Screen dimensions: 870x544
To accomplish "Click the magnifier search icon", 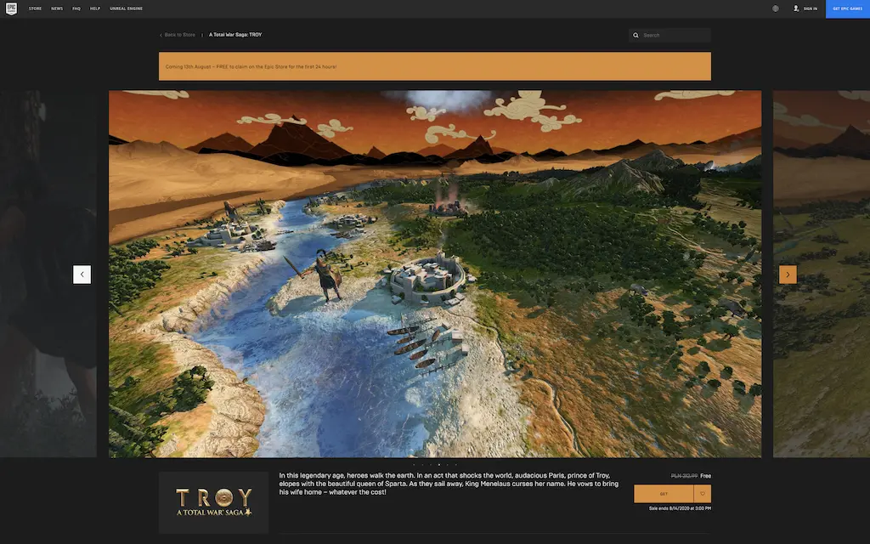I will coord(636,36).
